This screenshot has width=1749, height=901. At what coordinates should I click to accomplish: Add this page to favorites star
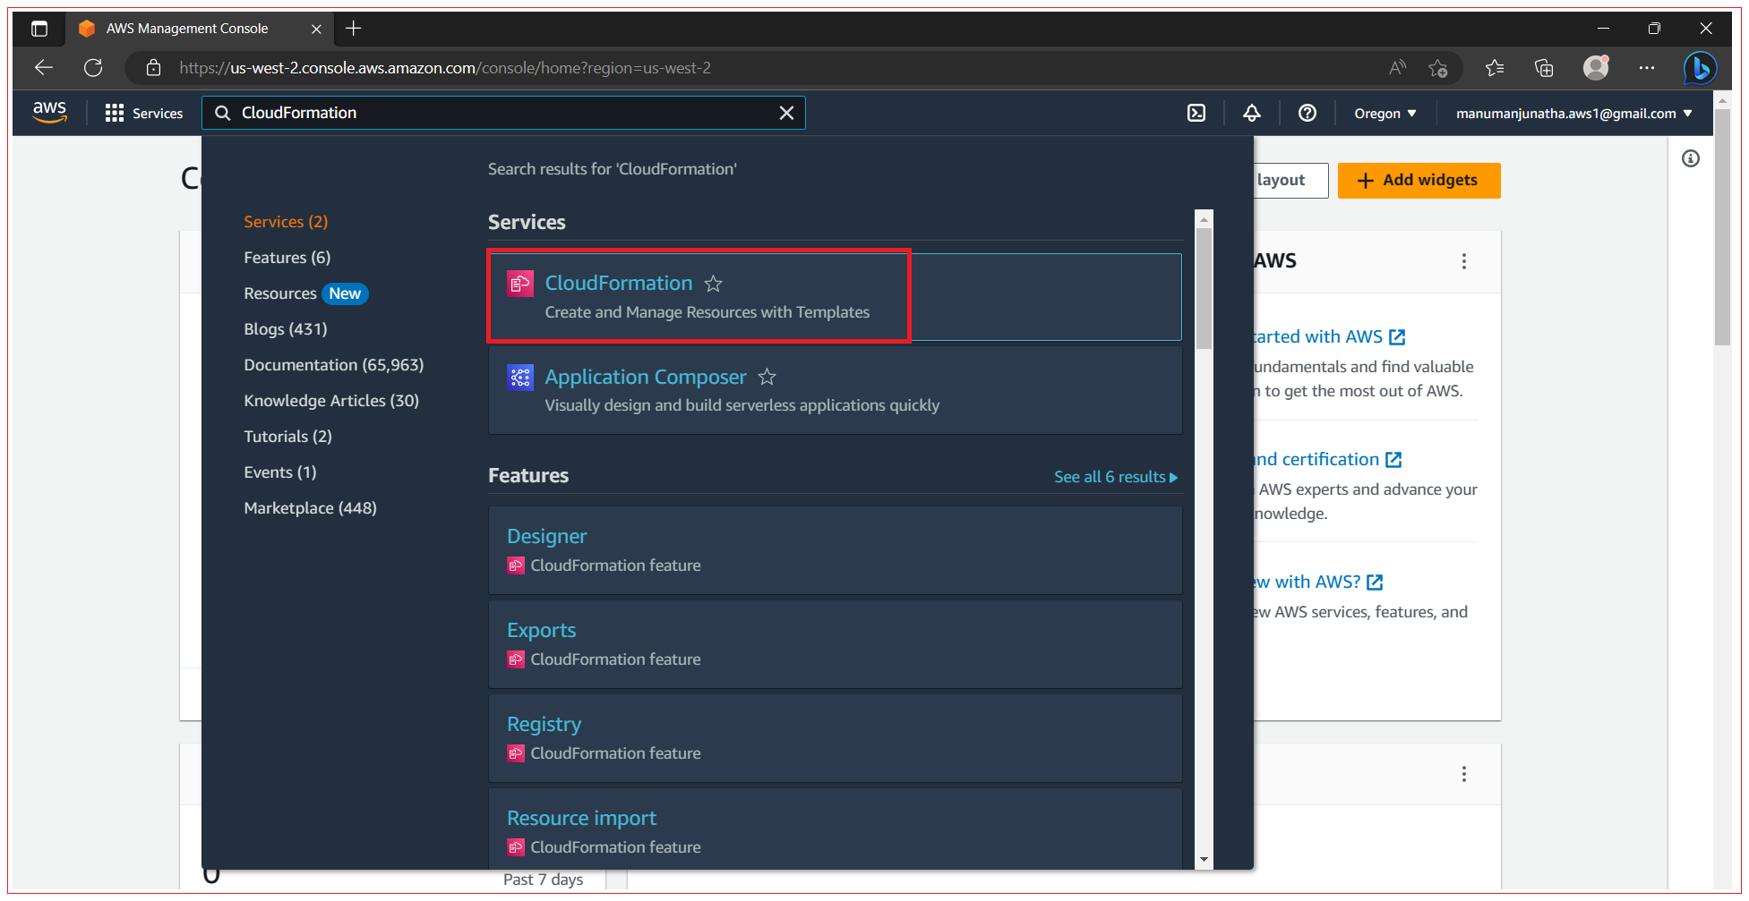(1438, 68)
